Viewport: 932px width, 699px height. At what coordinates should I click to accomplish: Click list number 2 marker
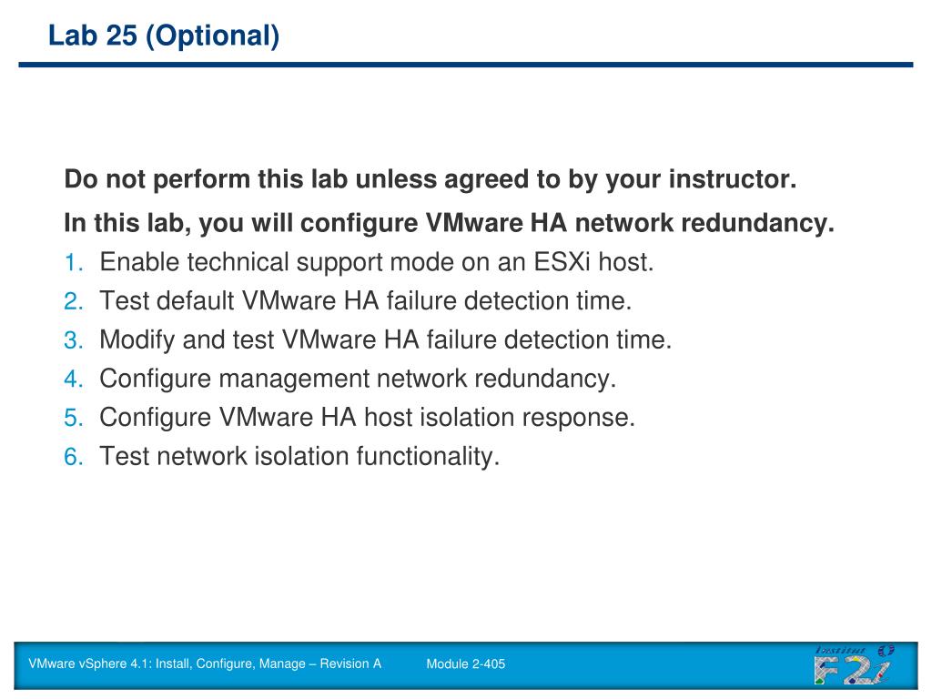click(x=74, y=301)
